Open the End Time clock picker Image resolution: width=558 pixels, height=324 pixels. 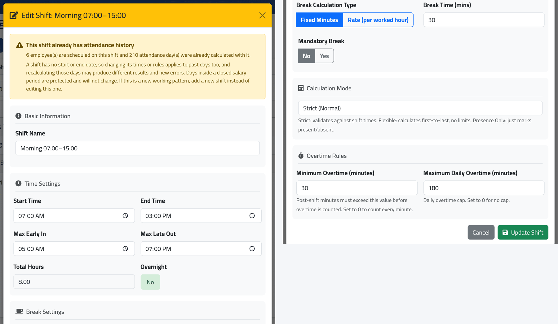point(252,216)
